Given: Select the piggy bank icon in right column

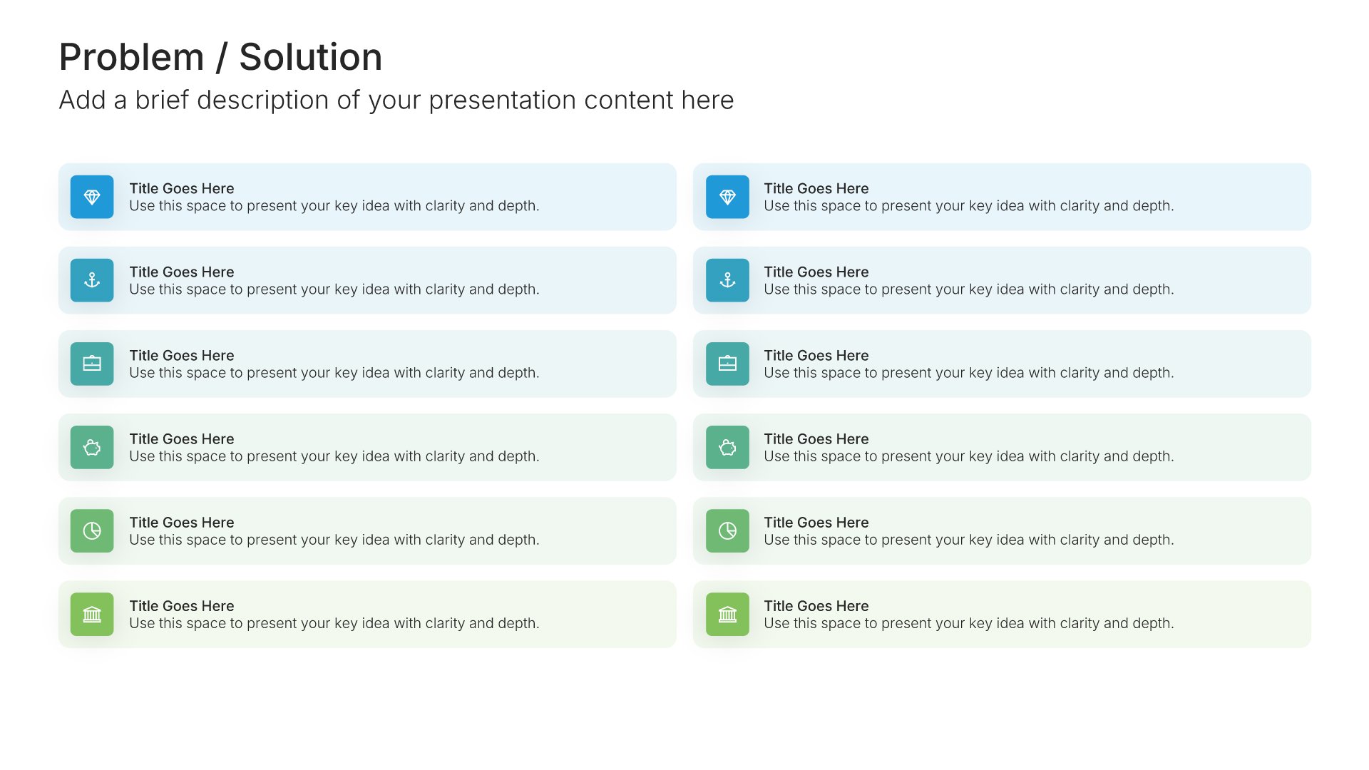Looking at the screenshot, I should [x=727, y=447].
